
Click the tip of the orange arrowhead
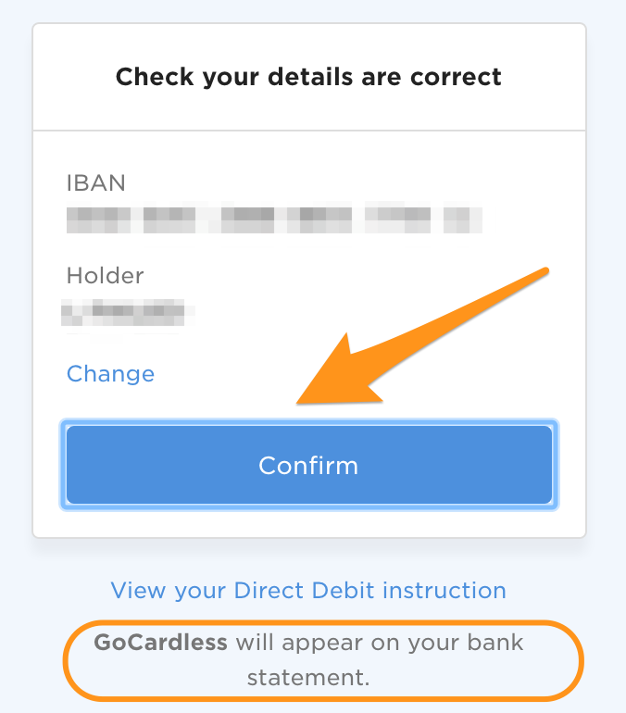(x=299, y=403)
